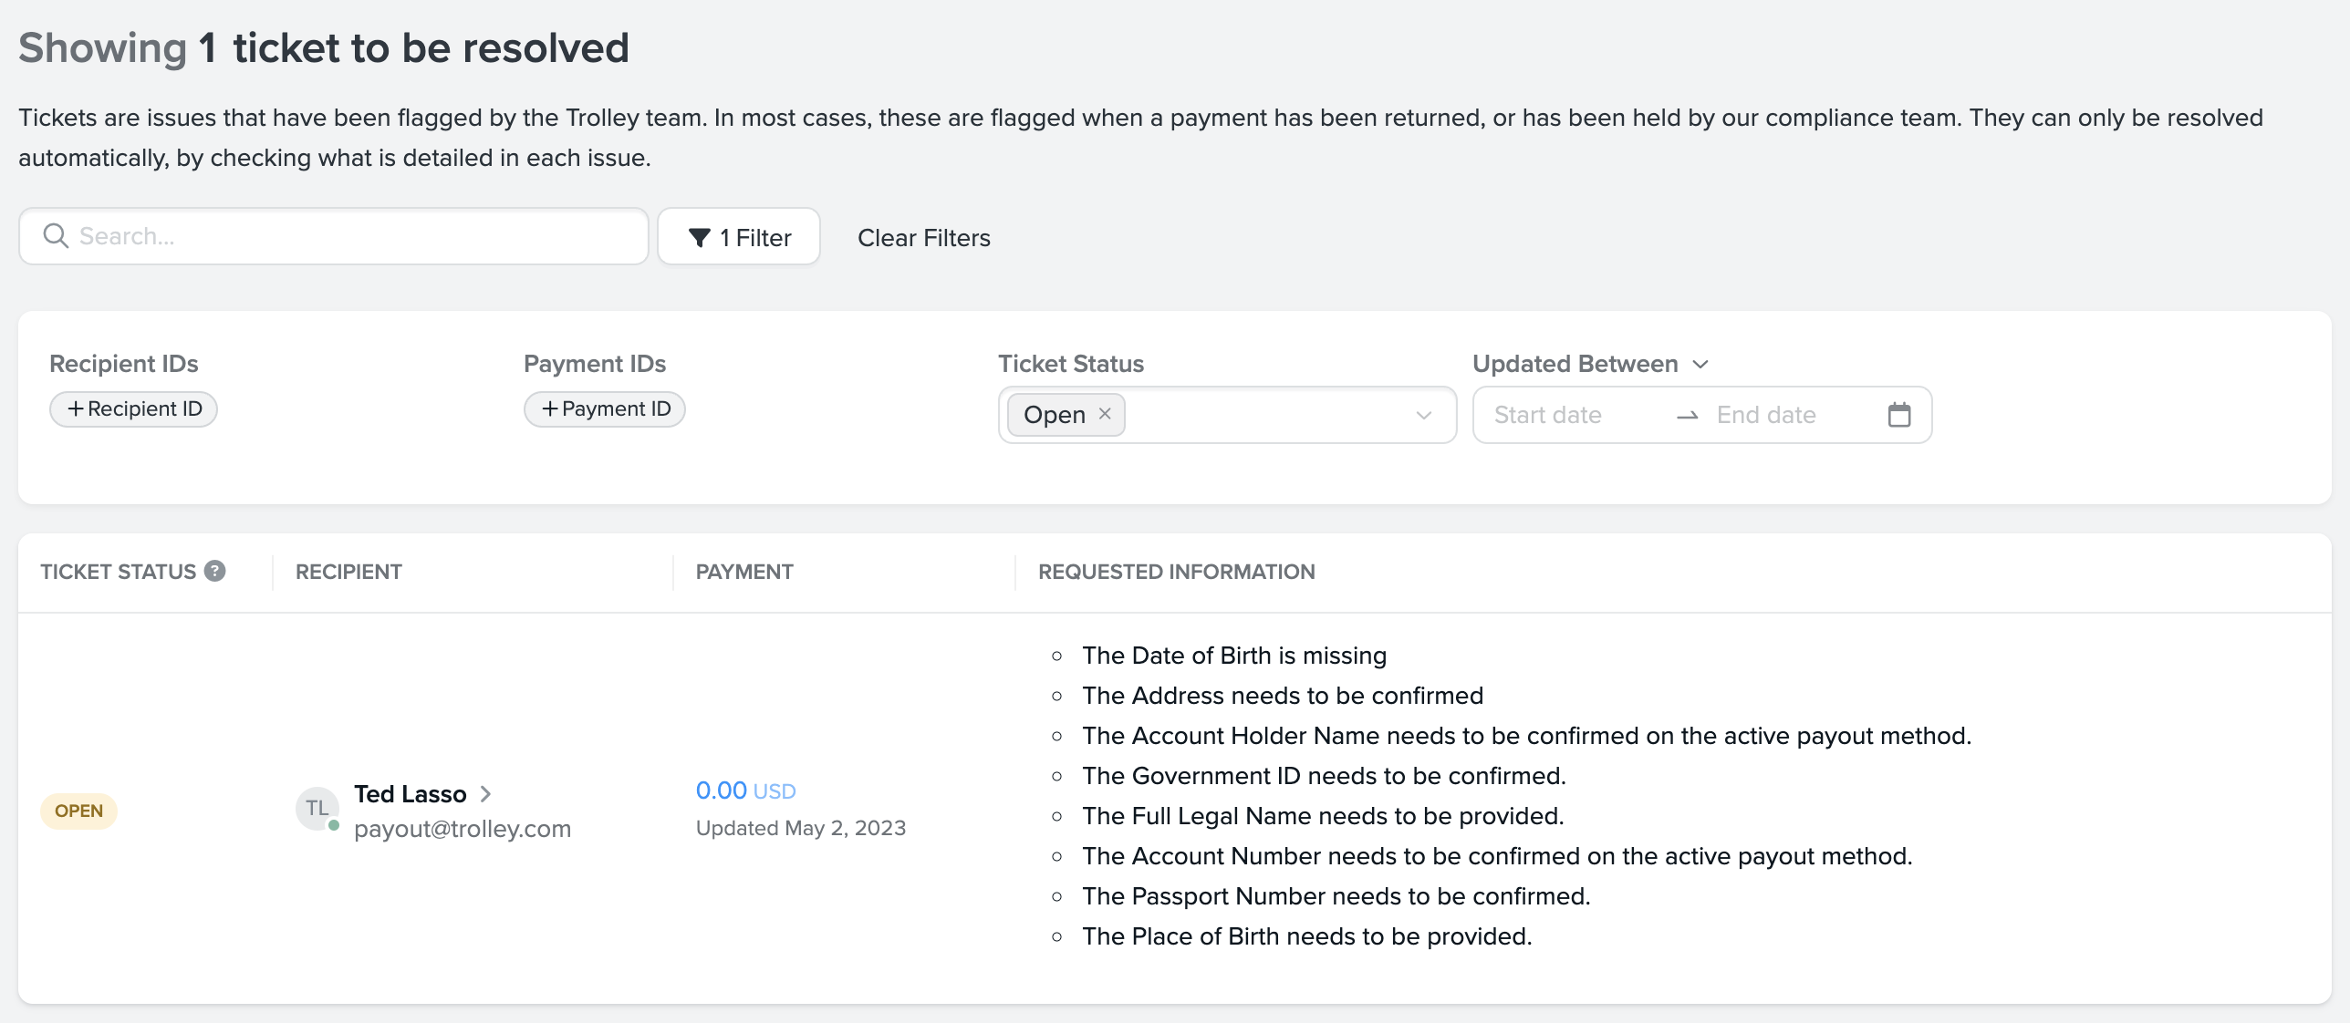The image size is (2350, 1023).
Task: Open Ted Lasso recipient profile
Action: pos(411,794)
